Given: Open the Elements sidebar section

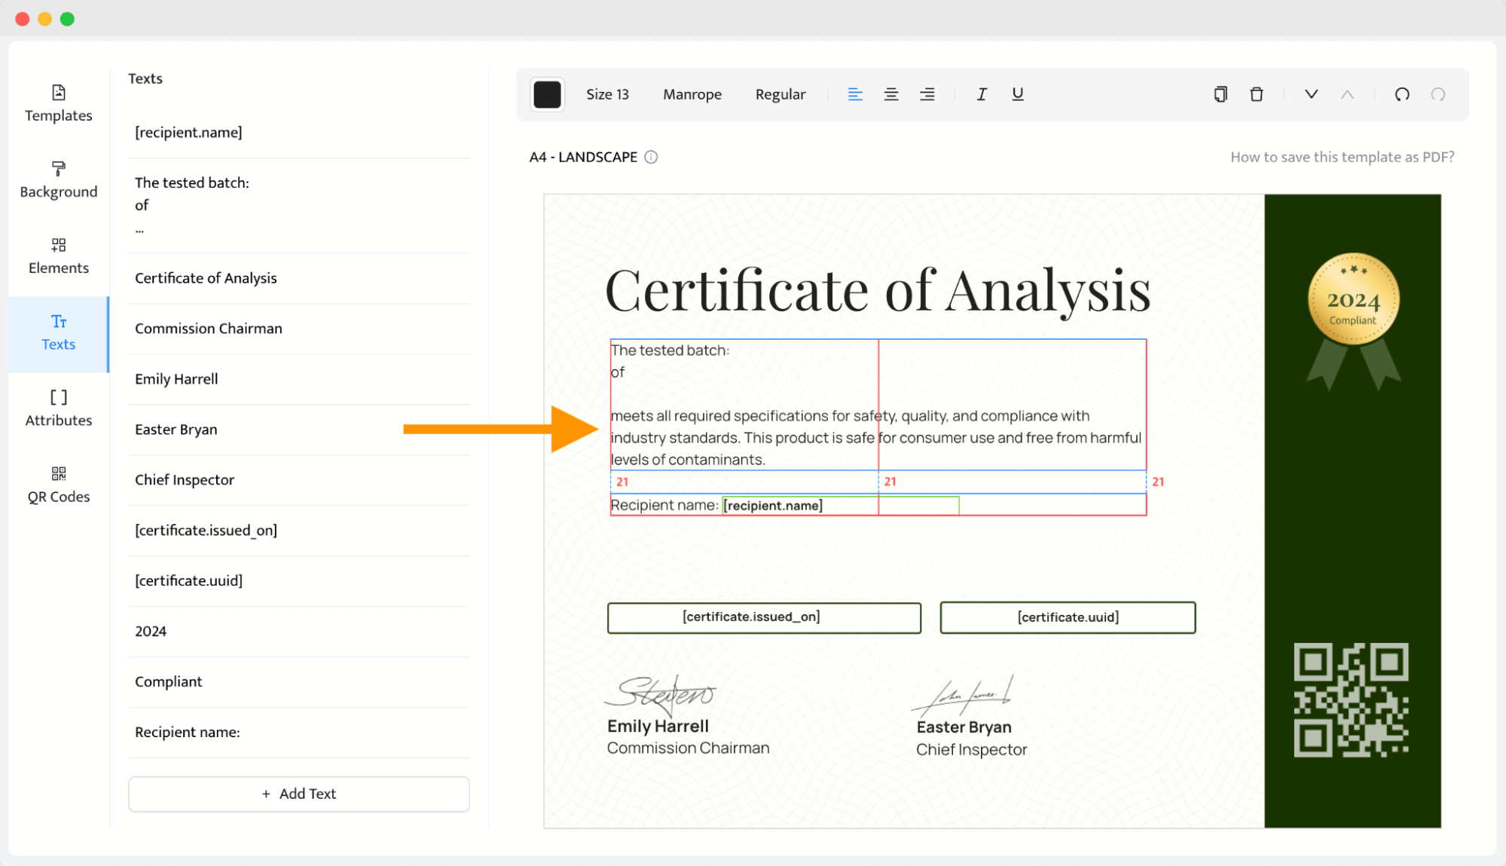Looking at the screenshot, I should (59, 256).
